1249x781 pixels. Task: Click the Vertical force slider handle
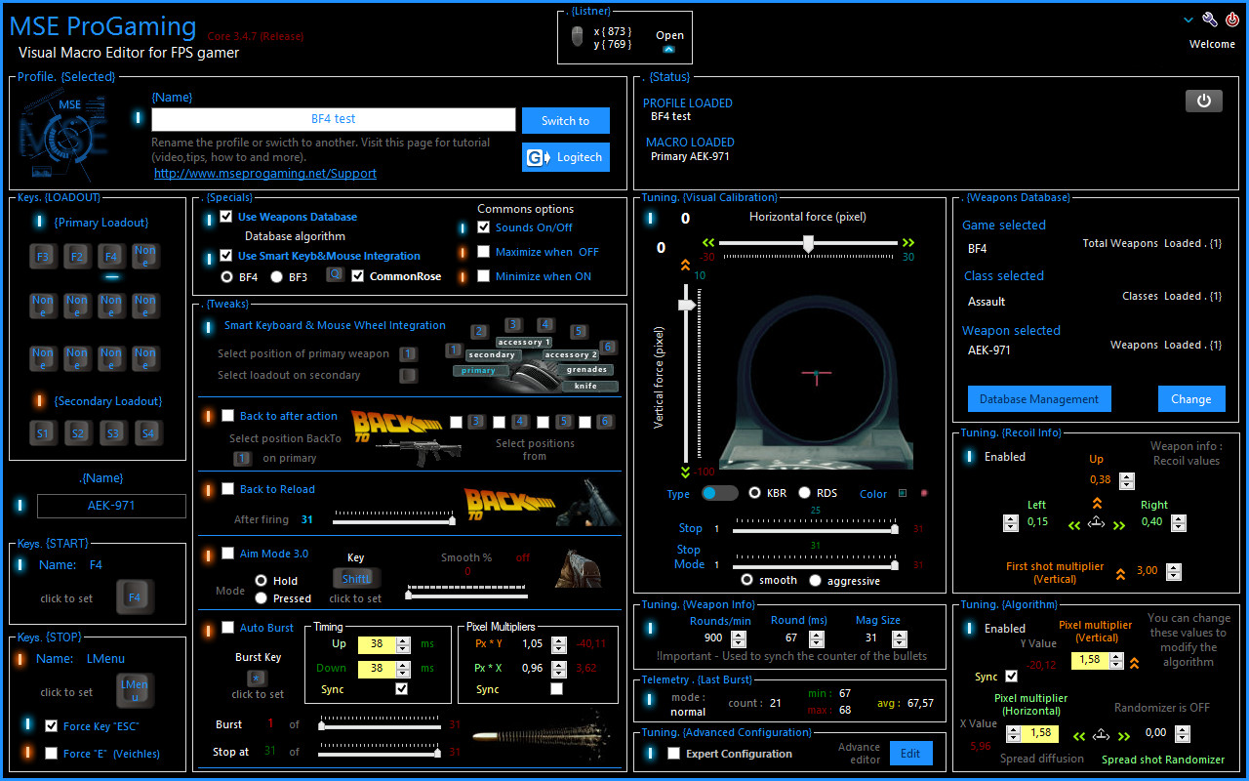[687, 305]
